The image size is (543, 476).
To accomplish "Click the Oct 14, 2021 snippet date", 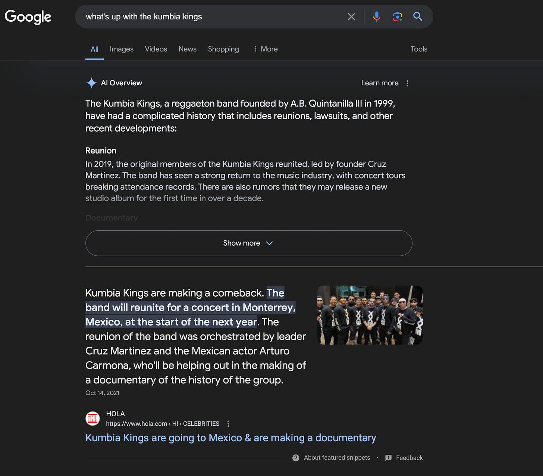I will tap(102, 393).
